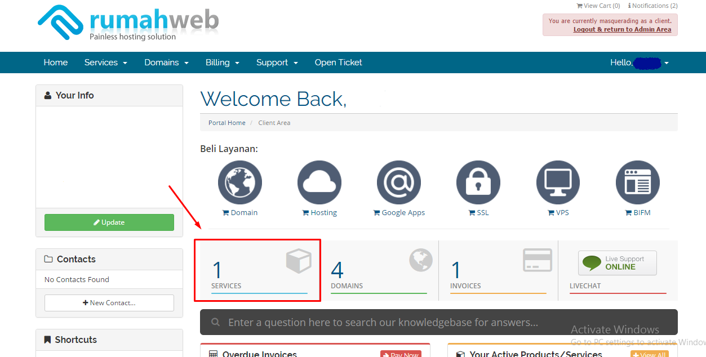Screen dimensions: 706x357
Task: Focus the knowledgebase search field
Action: 439,322
